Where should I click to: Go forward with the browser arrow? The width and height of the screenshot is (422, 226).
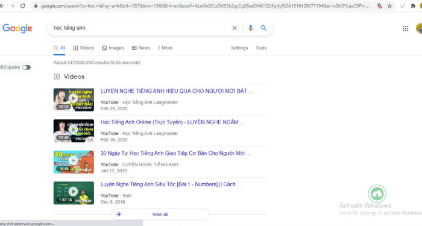pyautogui.click(x=12, y=5)
